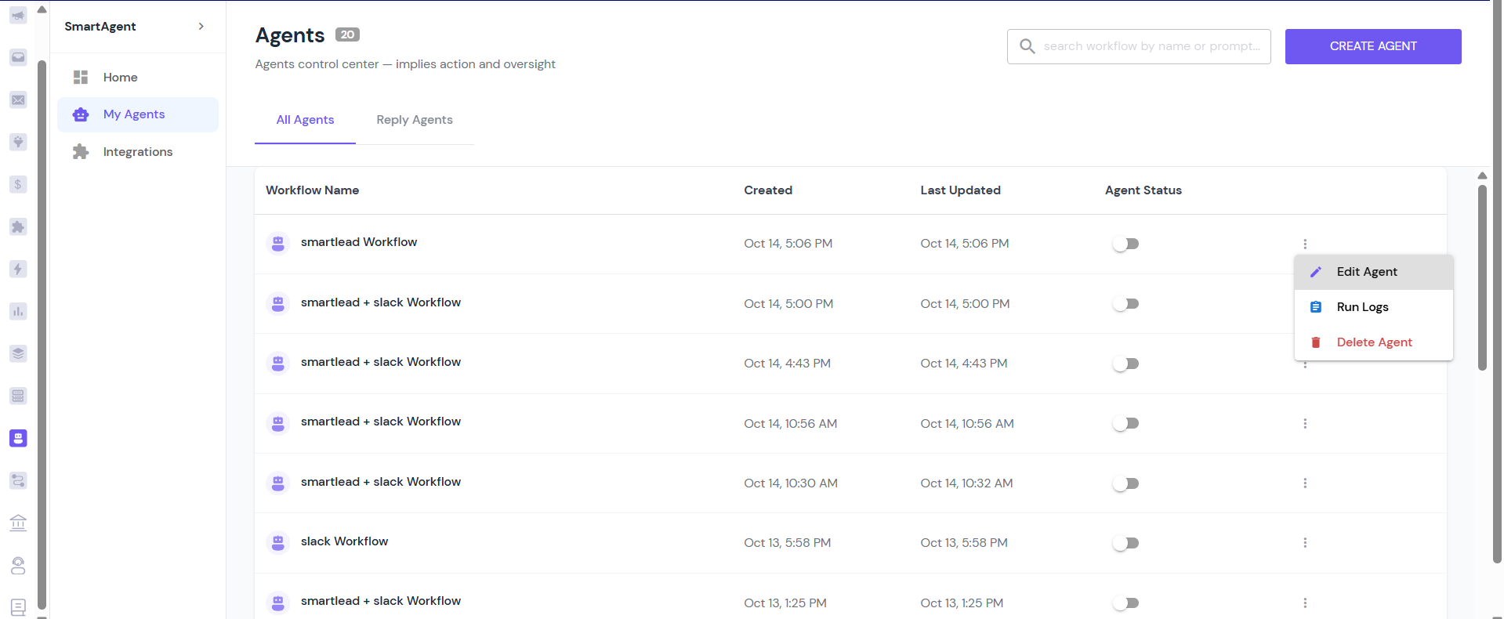Click the envelope mail icon in left rail
Viewport: 1504px width, 619px height.
point(18,100)
